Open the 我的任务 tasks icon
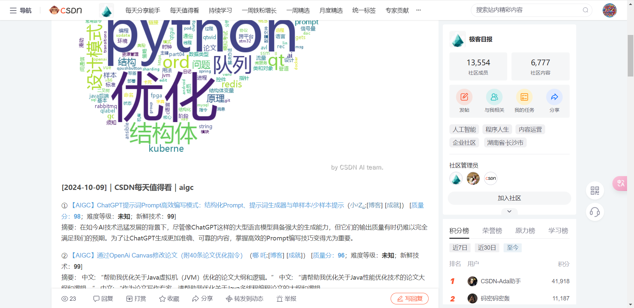634x308 pixels. [x=524, y=97]
